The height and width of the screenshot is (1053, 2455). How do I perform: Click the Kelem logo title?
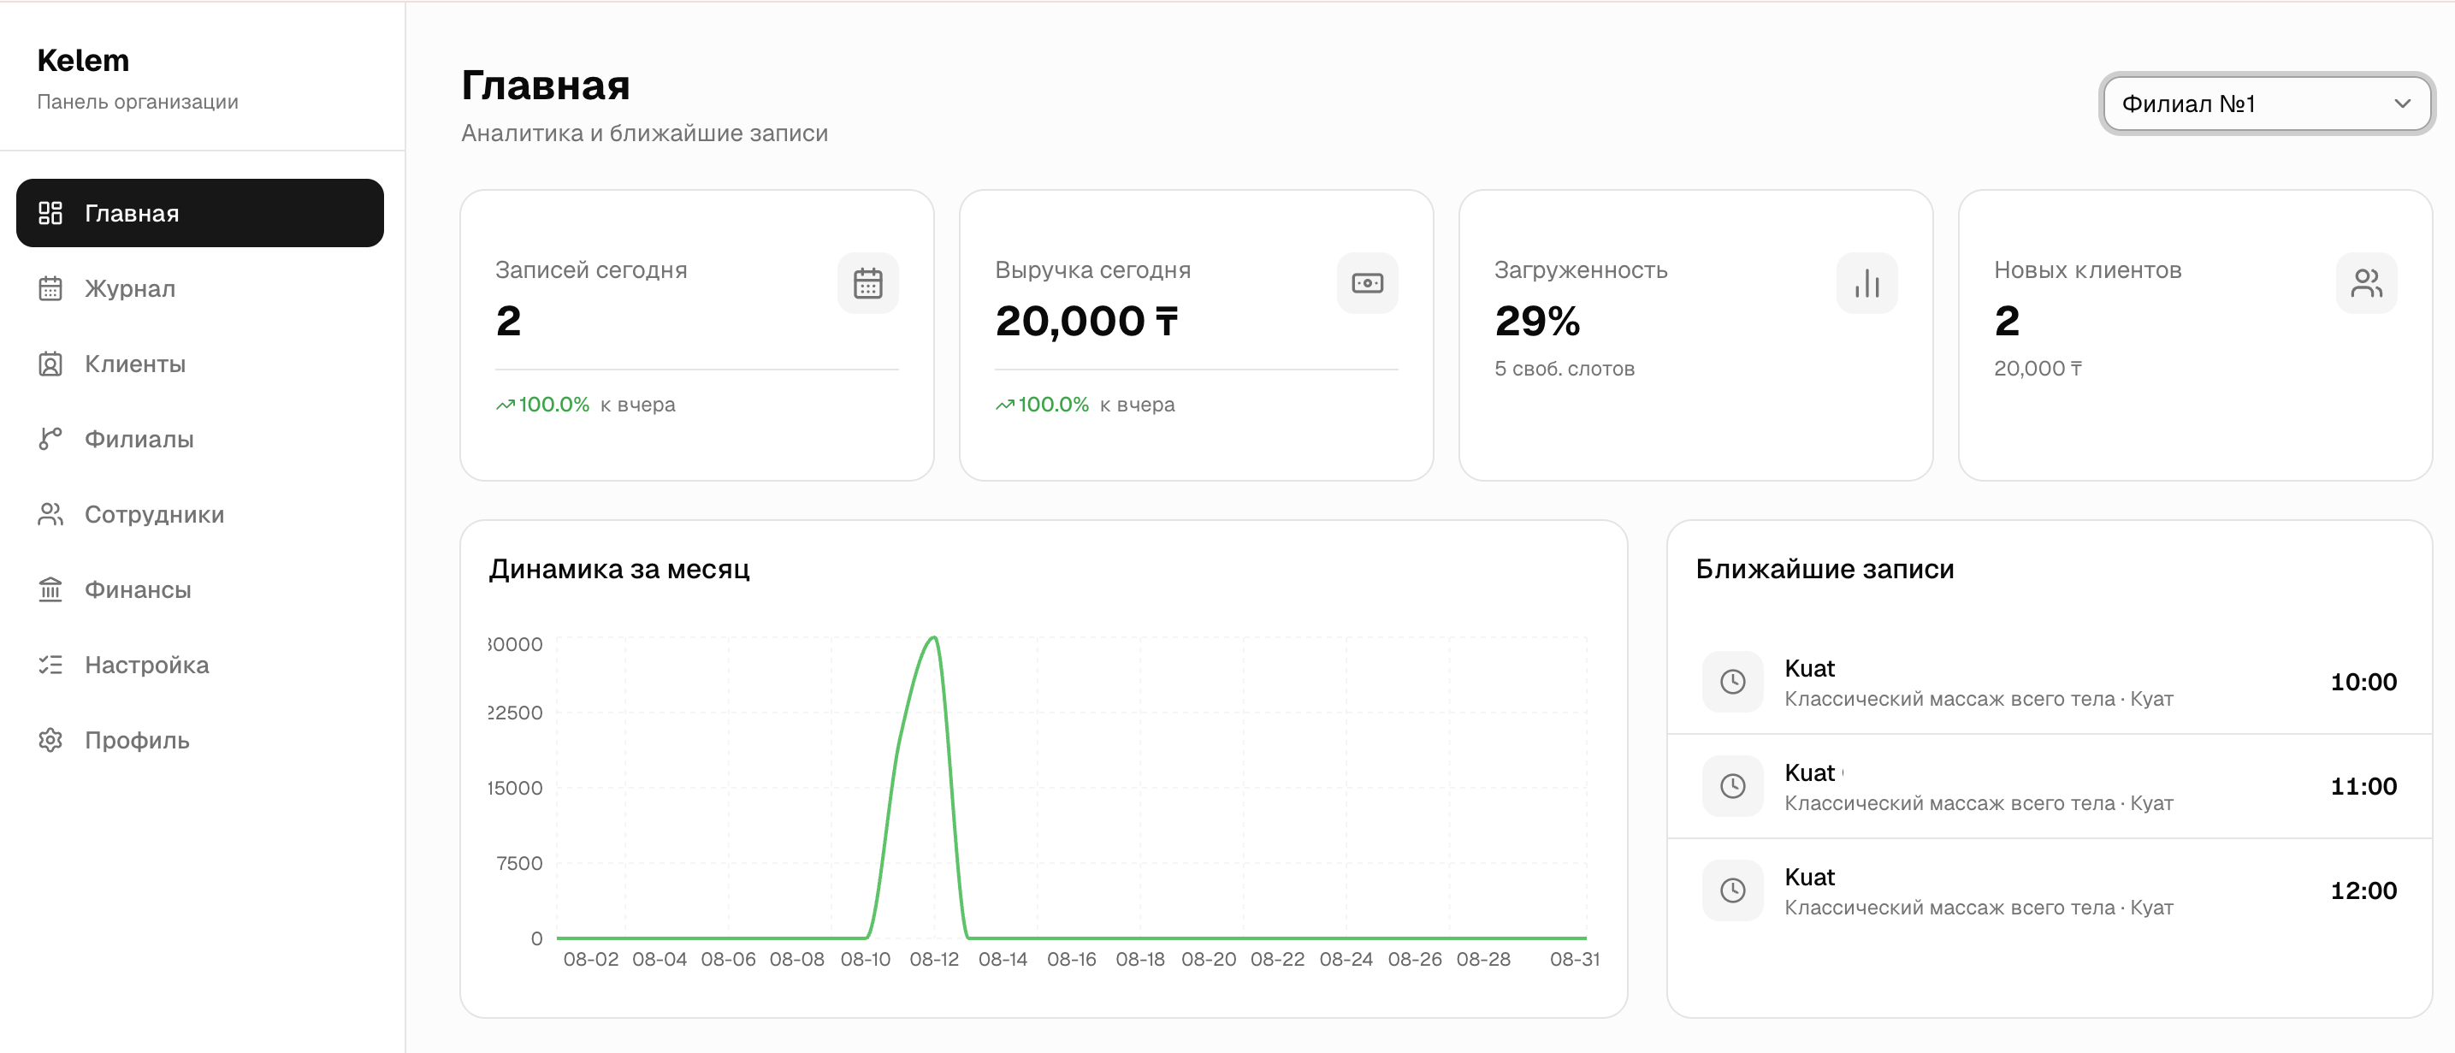[83, 60]
